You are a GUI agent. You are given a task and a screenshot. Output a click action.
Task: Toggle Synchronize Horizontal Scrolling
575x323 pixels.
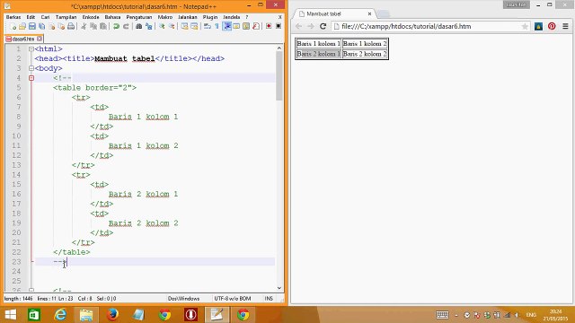[194, 26]
